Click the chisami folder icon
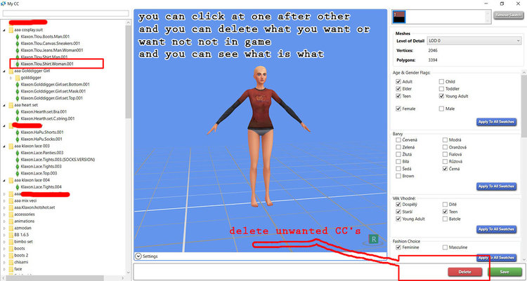Screen dimensions: 527x281 tap(11, 262)
